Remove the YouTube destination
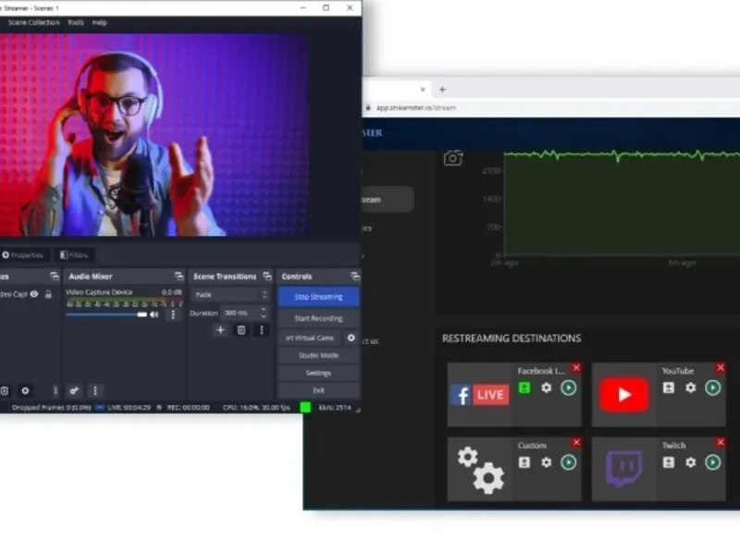This screenshot has height=555, width=740. click(x=721, y=367)
